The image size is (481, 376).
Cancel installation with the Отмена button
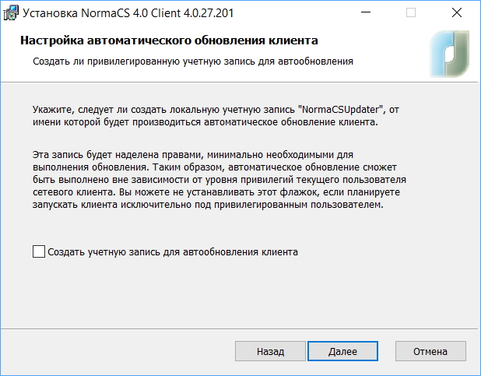tap(430, 351)
